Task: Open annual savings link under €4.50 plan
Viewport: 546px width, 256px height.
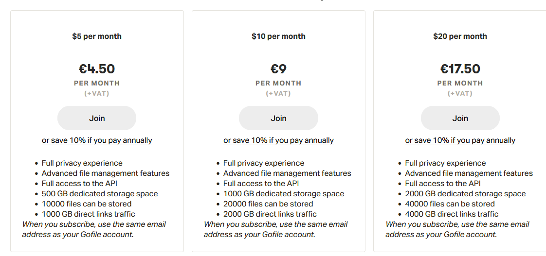Action: tap(97, 140)
